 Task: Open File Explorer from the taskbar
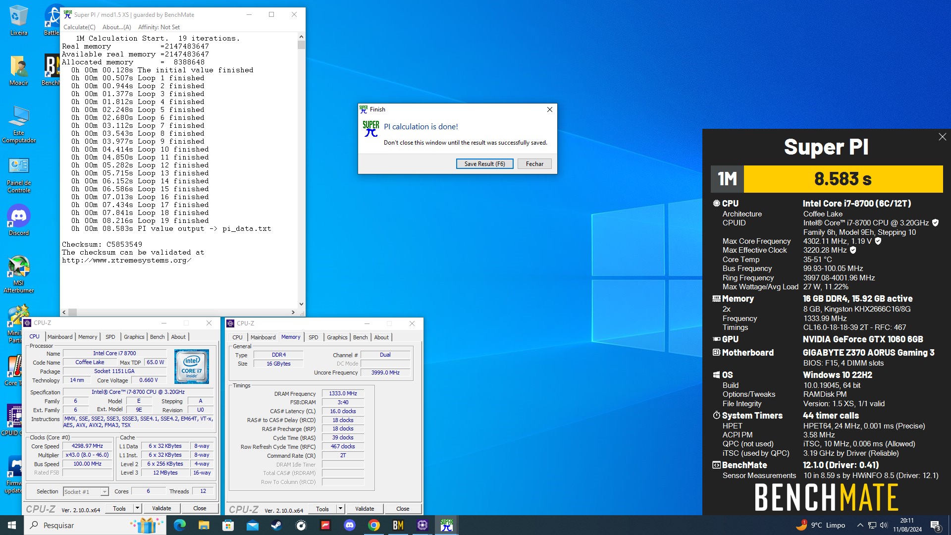204,525
